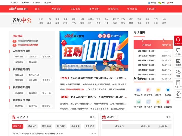The image size is (182, 136).
Task: Open the 小程序 sidebar icon
Action: point(178,93)
